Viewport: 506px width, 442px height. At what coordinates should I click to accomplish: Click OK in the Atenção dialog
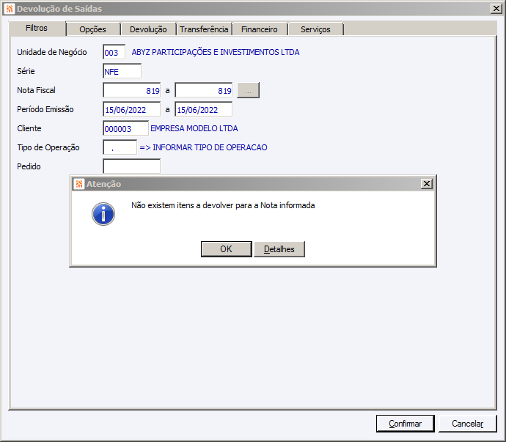tap(226, 249)
